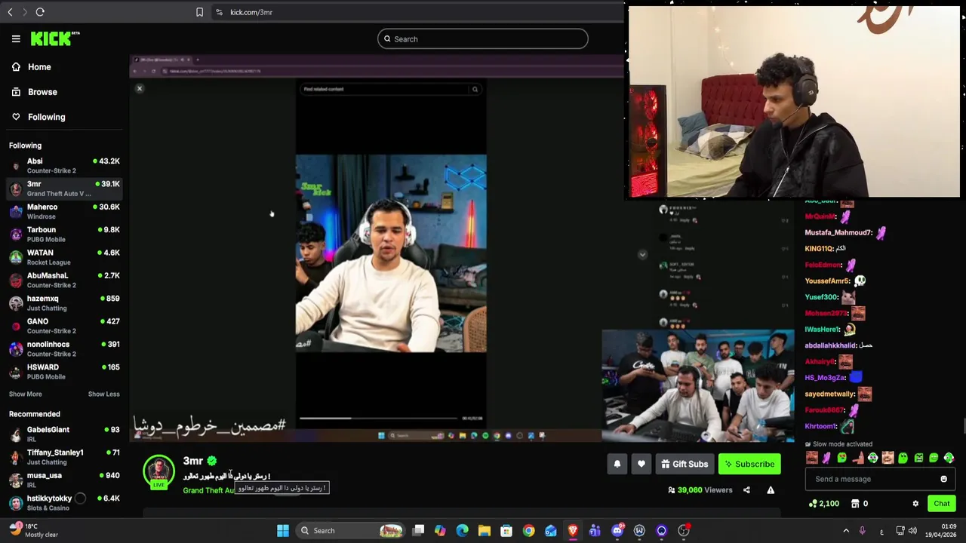Viewport: 966px width, 543px height.
Task: Expand the list with Show More
Action: coord(26,394)
